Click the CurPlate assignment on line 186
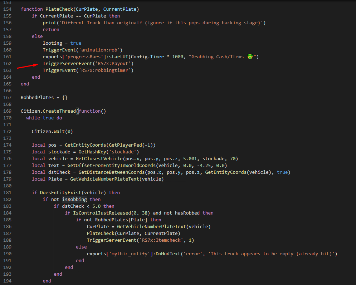The height and width of the screenshot is (285, 356). 148,227
